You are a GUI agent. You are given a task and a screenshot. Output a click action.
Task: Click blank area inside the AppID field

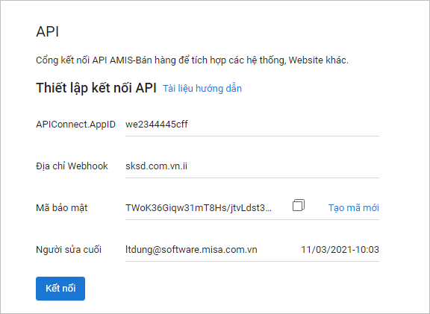tap(282, 125)
